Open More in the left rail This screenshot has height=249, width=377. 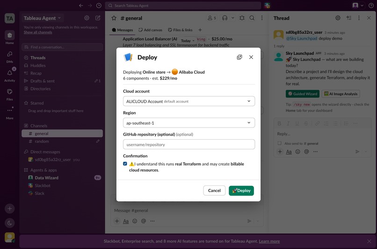pyautogui.click(x=10, y=113)
